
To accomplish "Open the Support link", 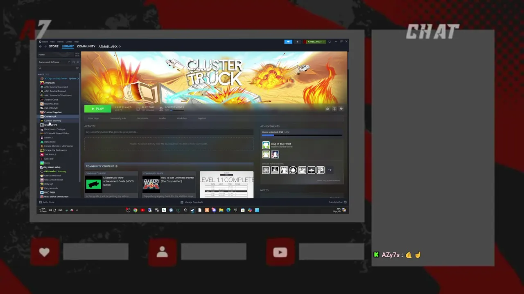I will [x=202, y=118].
